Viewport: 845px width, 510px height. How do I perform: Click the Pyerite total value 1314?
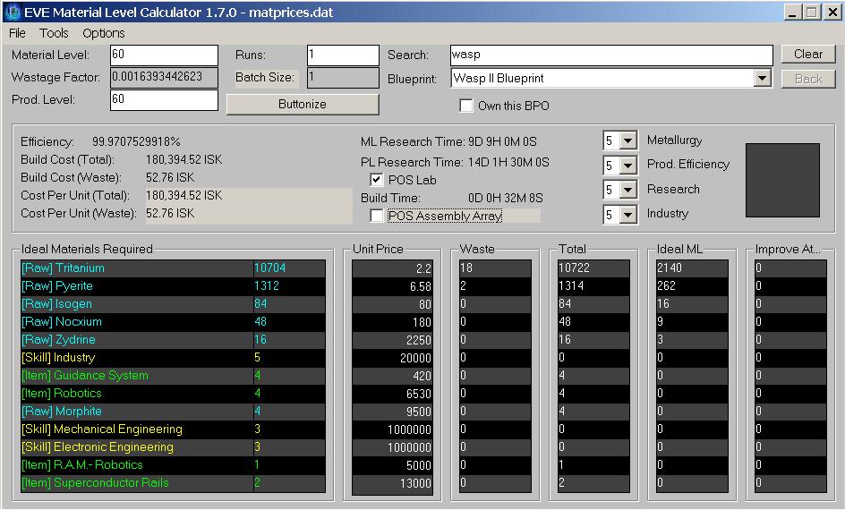571,286
